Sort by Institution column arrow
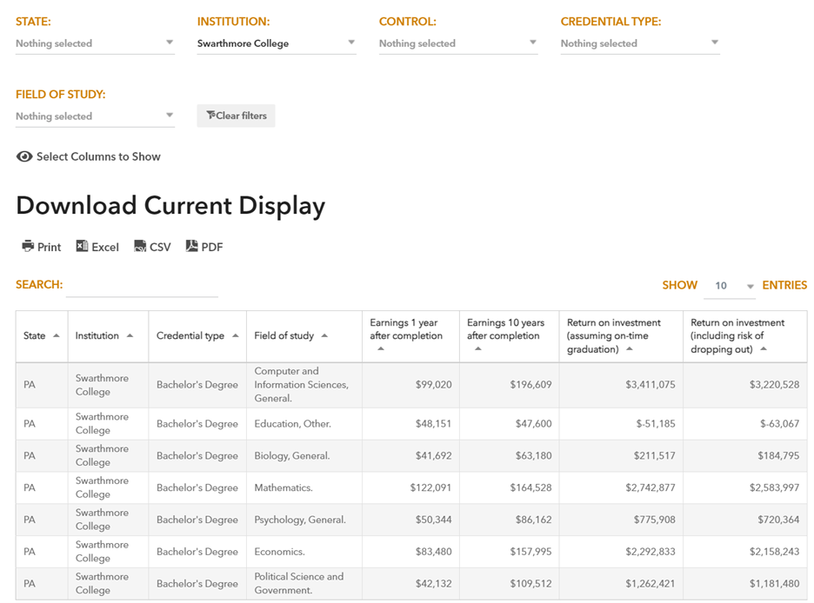This screenshot has height=603, width=814. (130, 335)
